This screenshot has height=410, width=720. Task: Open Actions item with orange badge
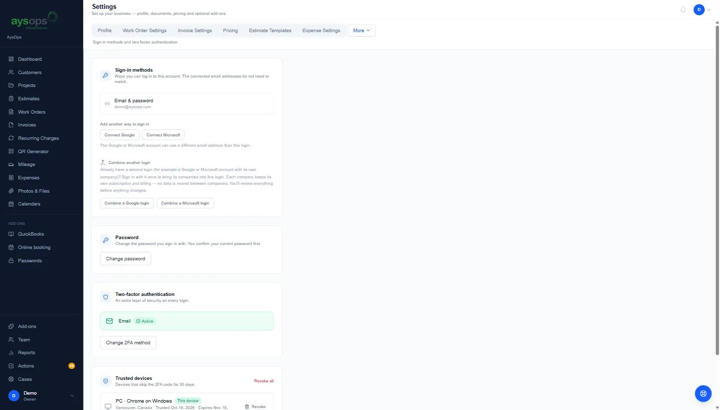click(x=42, y=366)
